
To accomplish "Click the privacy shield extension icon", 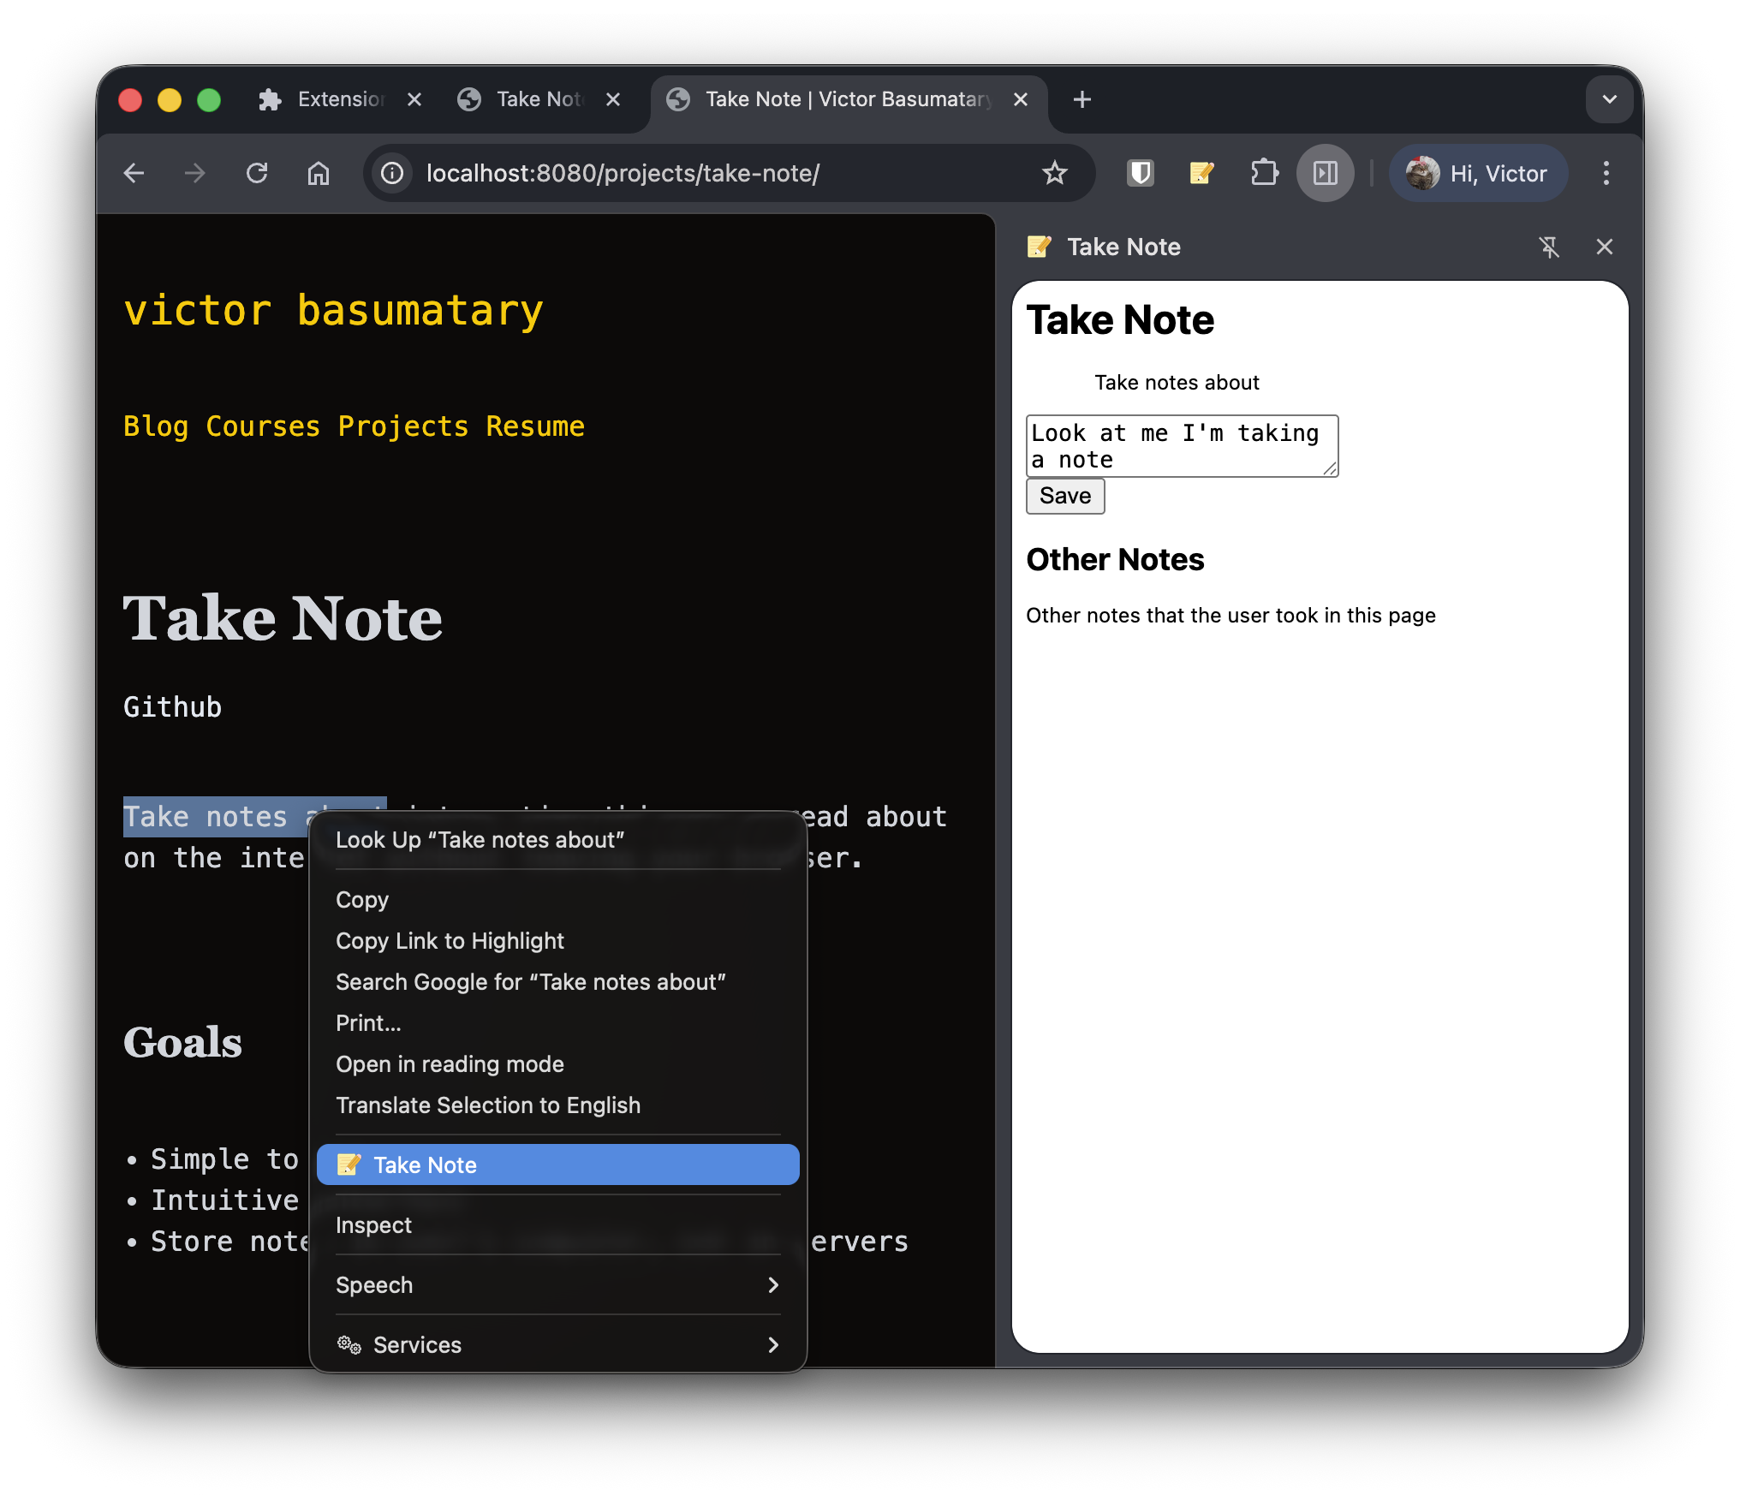I will click(1140, 173).
